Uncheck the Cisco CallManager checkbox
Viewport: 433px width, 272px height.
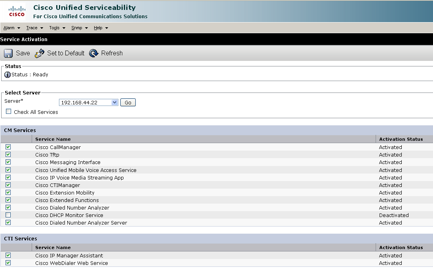point(8,147)
